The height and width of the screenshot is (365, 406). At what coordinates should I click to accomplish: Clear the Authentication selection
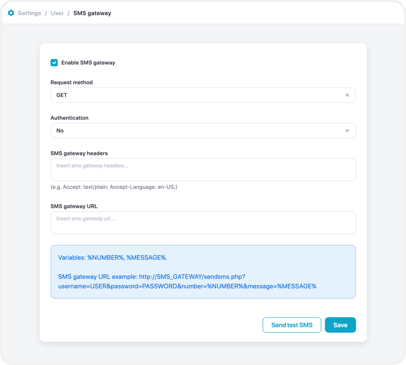(347, 130)
